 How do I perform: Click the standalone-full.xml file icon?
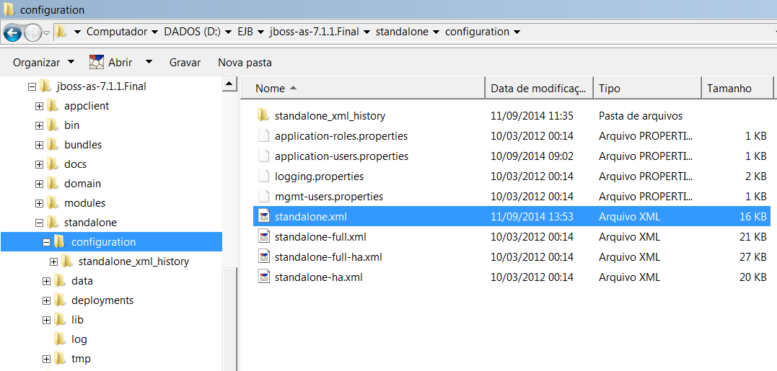pos(263,236)
